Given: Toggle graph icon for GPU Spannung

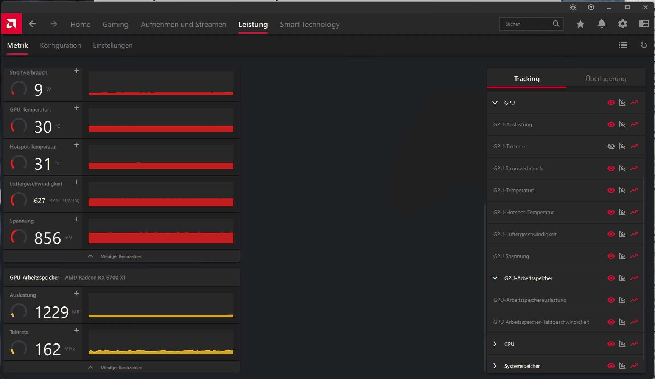Looking at the screenshot, I should [622, 256].
